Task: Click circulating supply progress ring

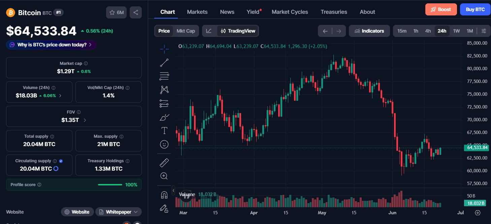Action: [56, 169]
